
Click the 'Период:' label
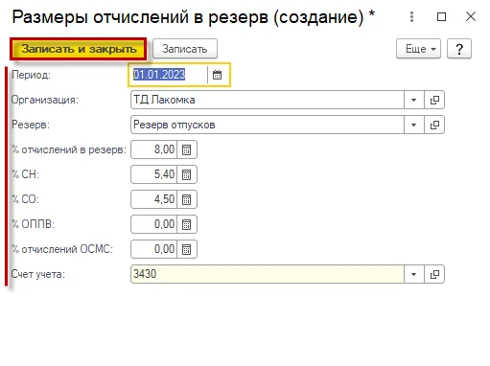click(31, 75)
